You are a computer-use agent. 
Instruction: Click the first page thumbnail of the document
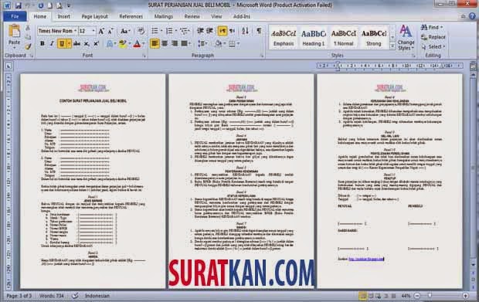pyautogui.click(x=93, y=181)
